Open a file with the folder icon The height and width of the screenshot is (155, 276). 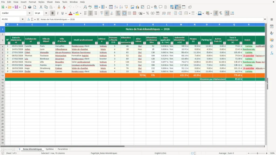9,7
